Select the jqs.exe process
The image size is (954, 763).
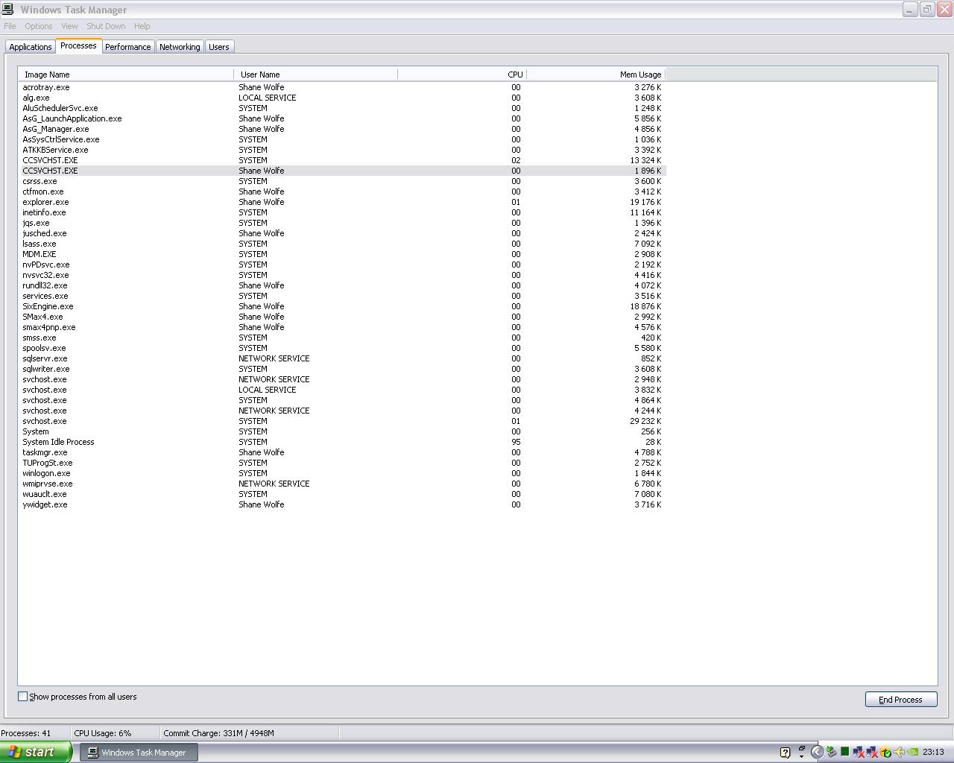[x=342, y=223]
